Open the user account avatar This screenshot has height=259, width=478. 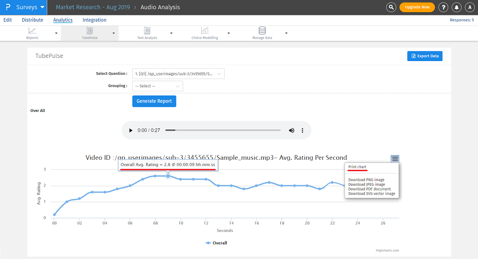pyautogui.click(x=470, y=7)
